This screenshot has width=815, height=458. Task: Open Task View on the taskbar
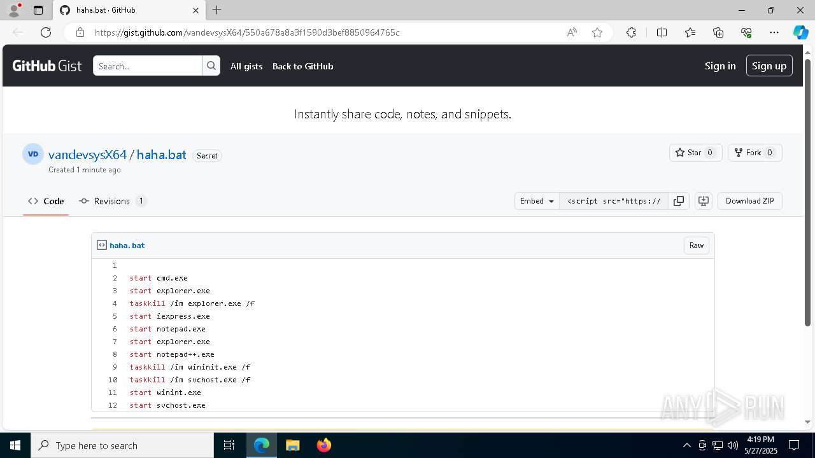pyautogui.click(x=229, y=445)
